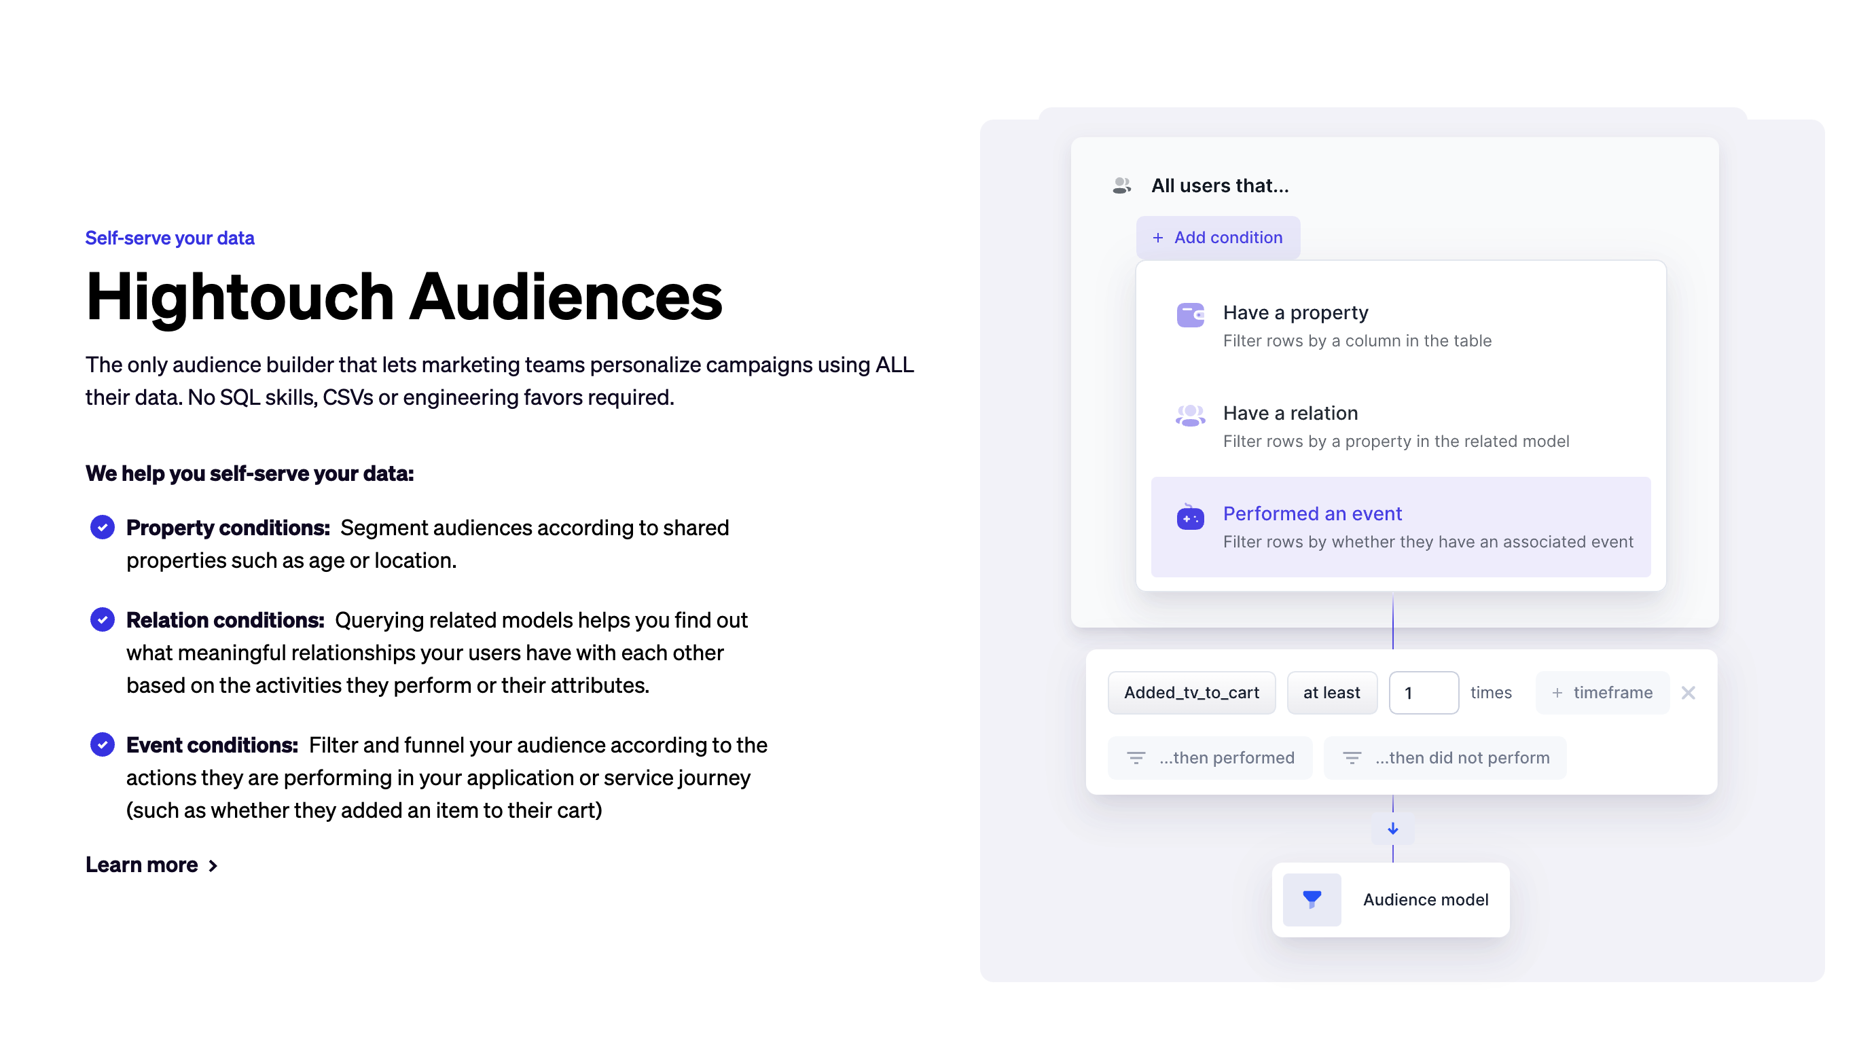
Task: Open the at least operator dropdown
Action: pyautogui.click(x=1331, y=693)
